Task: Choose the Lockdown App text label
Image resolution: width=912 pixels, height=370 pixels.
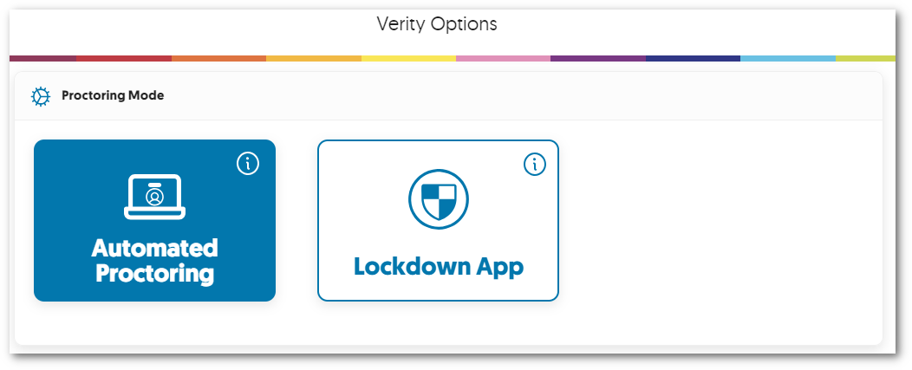Action: point(438,266)
